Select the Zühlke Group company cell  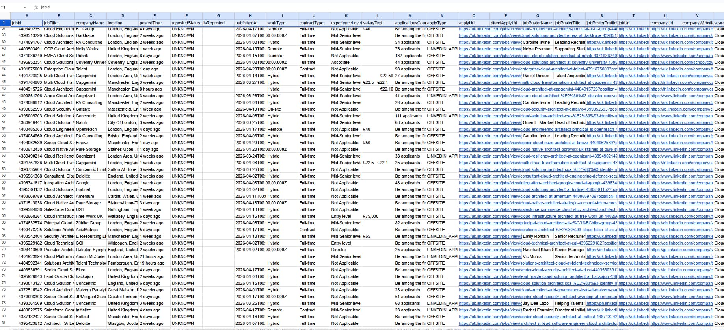[91, 223]
